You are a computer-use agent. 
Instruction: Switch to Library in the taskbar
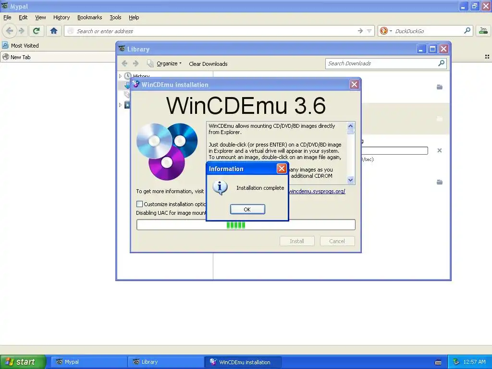pos(166,362)
